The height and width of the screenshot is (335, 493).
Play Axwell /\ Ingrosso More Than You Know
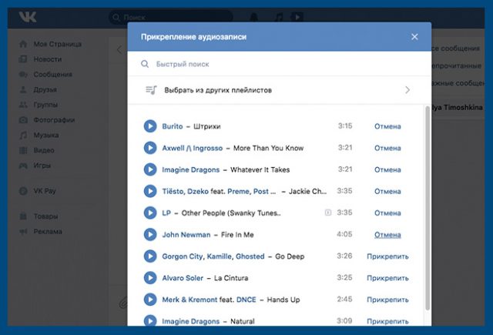(150, 148)
